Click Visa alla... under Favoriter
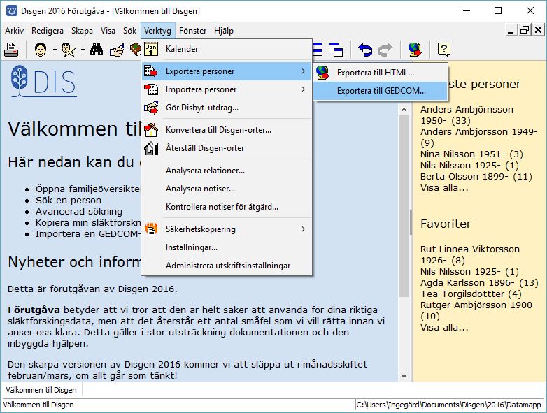The width and height of the screenshot is (547, 413). pos(444,327)
